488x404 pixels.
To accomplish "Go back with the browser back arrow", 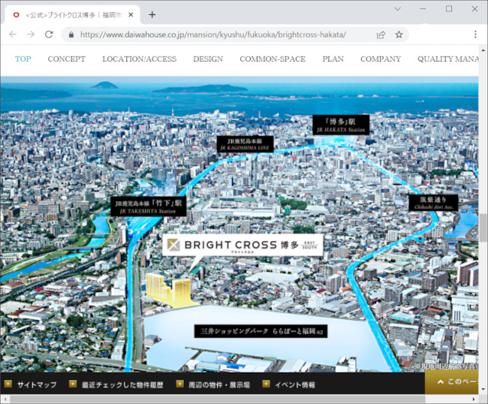I will [x=13, y=35].
